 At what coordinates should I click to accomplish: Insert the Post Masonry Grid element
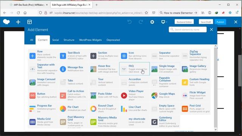[x=73, y=122]
